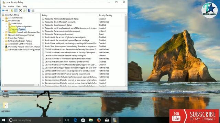Select Devices: Prevent users from installing printer drivers
This screenshot has width=220, height=123.
click(67, 61)
